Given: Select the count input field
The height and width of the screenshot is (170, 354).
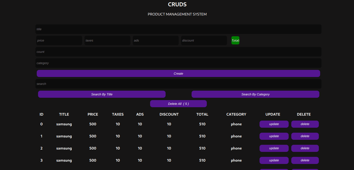Looking at the screenshot, I should 178,52.
